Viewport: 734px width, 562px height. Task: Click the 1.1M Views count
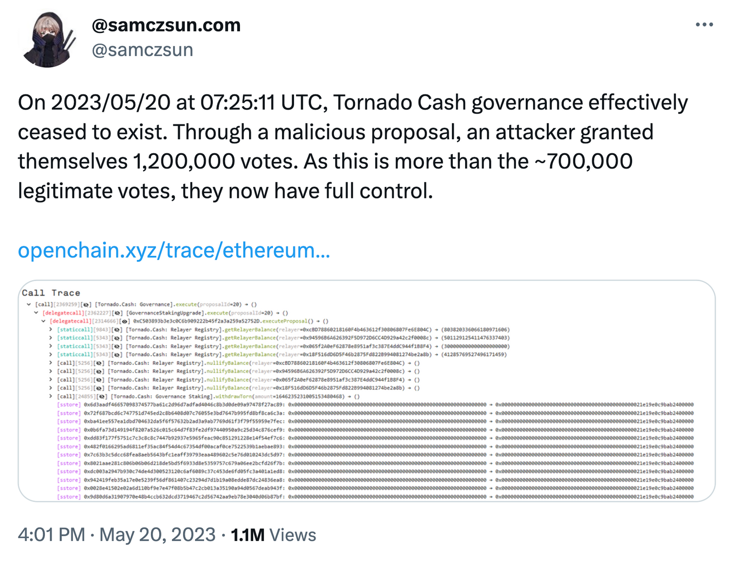(x=273, y=535)
